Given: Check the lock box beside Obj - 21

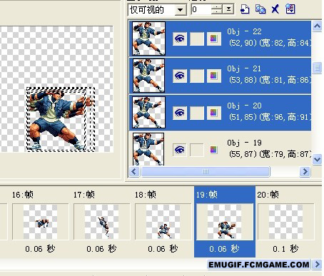Looking at the screenshot, I should click(197, 76).
